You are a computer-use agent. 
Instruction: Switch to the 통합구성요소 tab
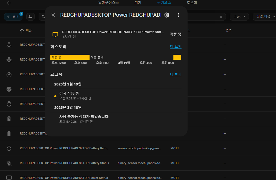[x=108, y=3]
